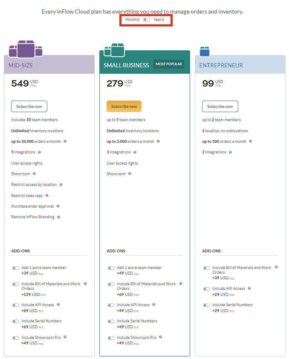The width and height of the screenshot is (289, 359).
Task: Toggle Include Serial Numbers on Entrepreneur plan
Action: pos(207,305)
